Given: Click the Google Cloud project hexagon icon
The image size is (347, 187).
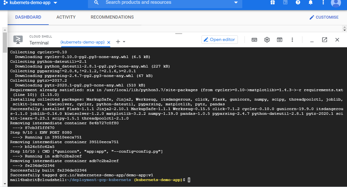Looking at the screenshot, I should coord(5,3).
